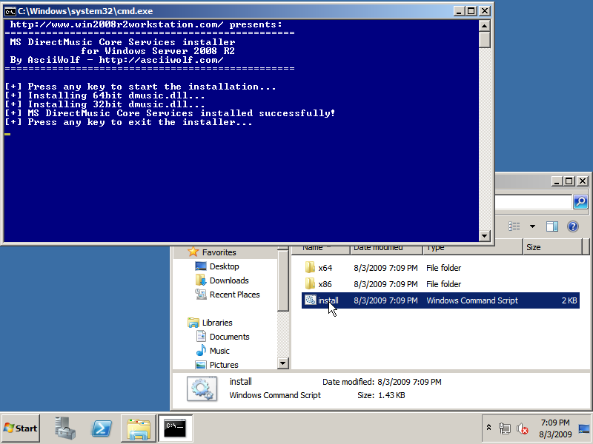Close the cmd.exe window
The image size is (593, 444).
[485, 11]
